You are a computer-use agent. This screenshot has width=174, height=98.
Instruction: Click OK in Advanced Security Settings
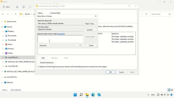[x=111, y=72]
